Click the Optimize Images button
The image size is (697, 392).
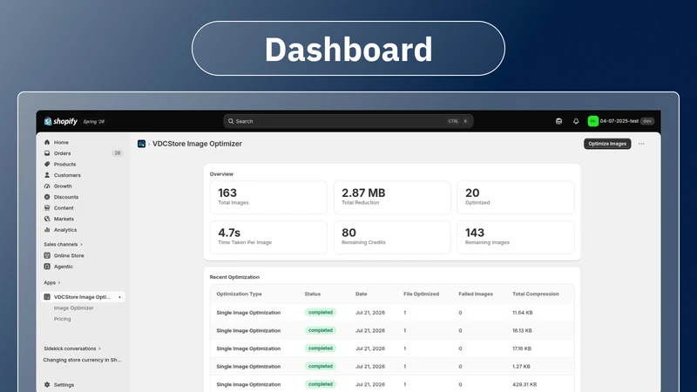[x=607, y=144]
